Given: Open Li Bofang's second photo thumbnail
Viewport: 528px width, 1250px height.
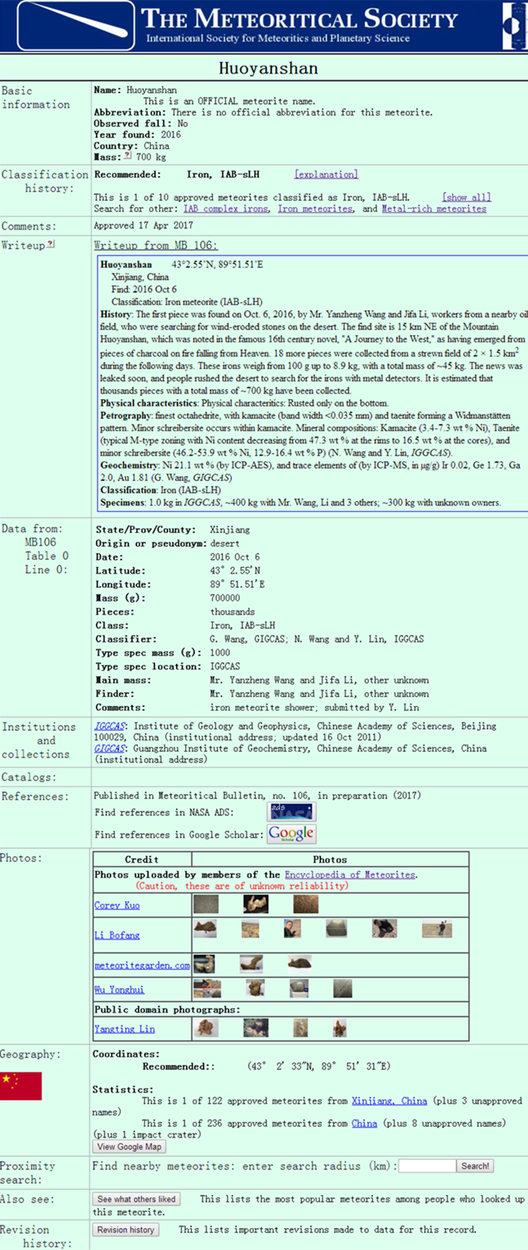Looking at the screenshot, I should tap(250, 929).
